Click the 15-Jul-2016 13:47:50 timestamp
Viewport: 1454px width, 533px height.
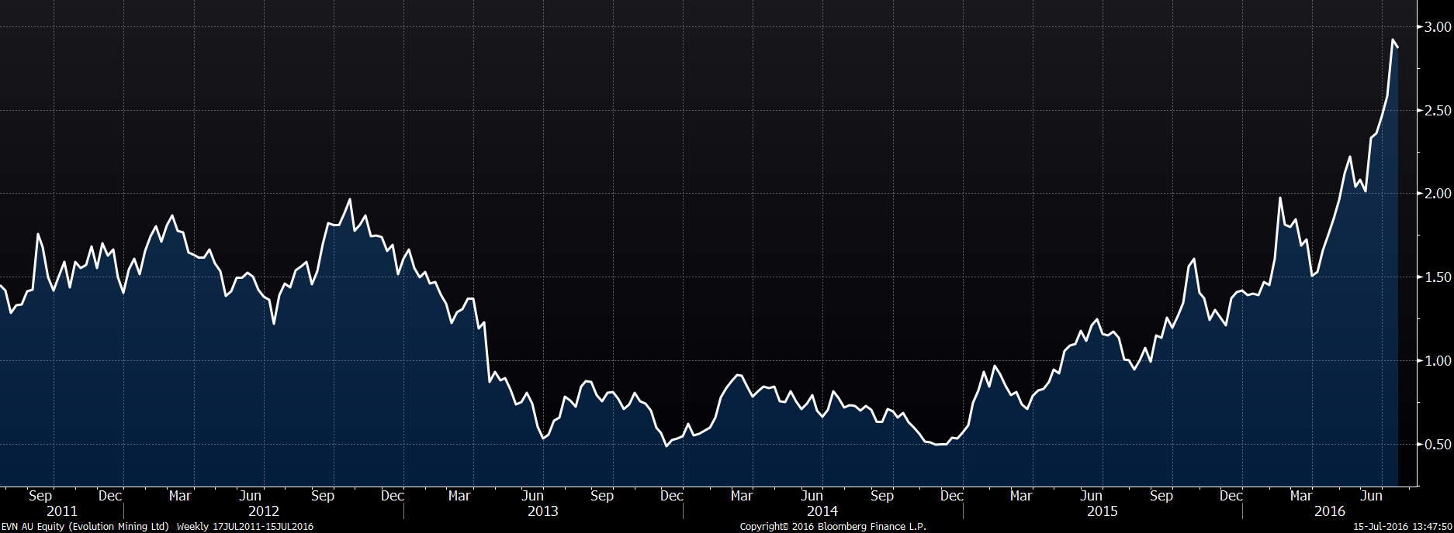[1403, 527]
